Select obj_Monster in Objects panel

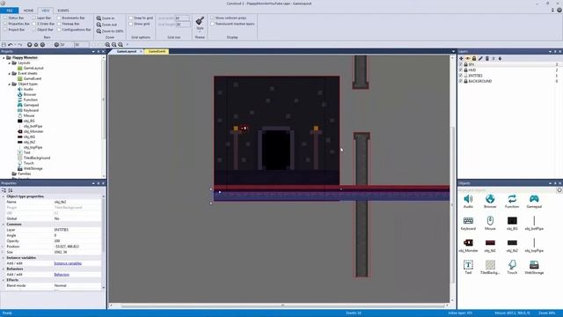468,245
